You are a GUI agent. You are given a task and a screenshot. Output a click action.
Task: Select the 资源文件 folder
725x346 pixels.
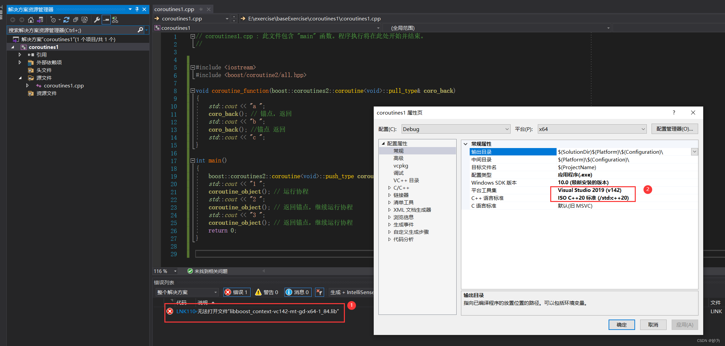pyautogui.click(x=46, y=93)
